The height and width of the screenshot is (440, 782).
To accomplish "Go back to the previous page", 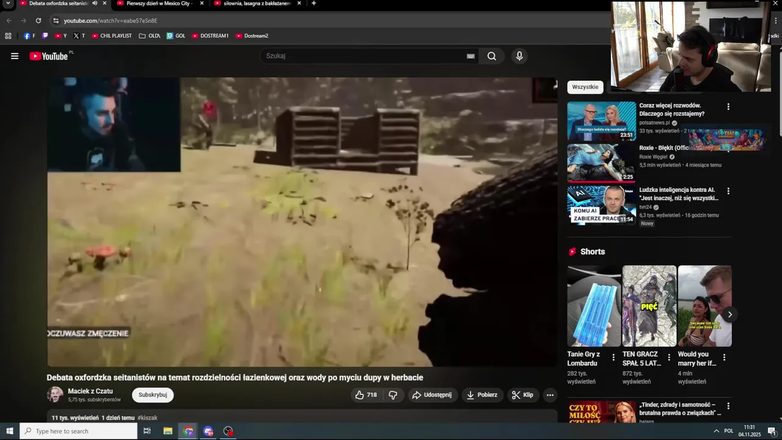I will pos(9,20).
